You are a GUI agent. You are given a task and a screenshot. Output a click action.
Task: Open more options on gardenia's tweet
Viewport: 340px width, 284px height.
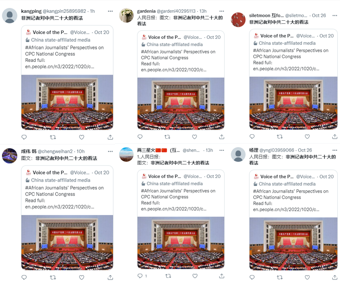(x=222, y=11)
